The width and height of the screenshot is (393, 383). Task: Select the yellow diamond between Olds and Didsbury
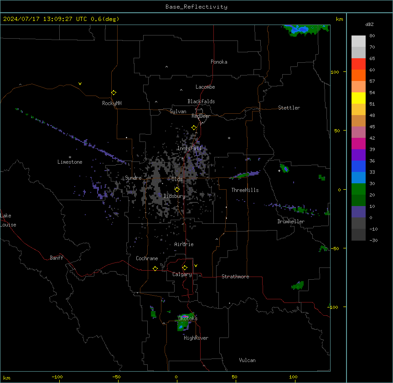click(177, 190)
